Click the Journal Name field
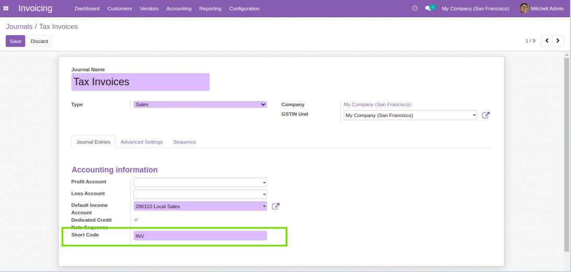The image size is (571, 272). pyautogui.click(x=140, y=82)
